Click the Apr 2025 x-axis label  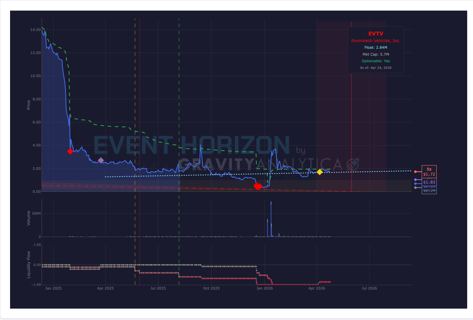pos(105,288)
